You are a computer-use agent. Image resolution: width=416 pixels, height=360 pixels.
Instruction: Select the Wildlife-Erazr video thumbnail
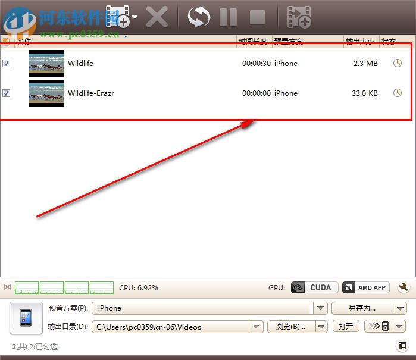(x=46, y=93)
